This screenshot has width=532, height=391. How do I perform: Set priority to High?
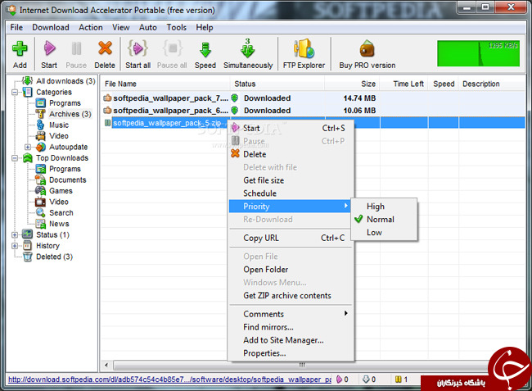pos(376,207)
